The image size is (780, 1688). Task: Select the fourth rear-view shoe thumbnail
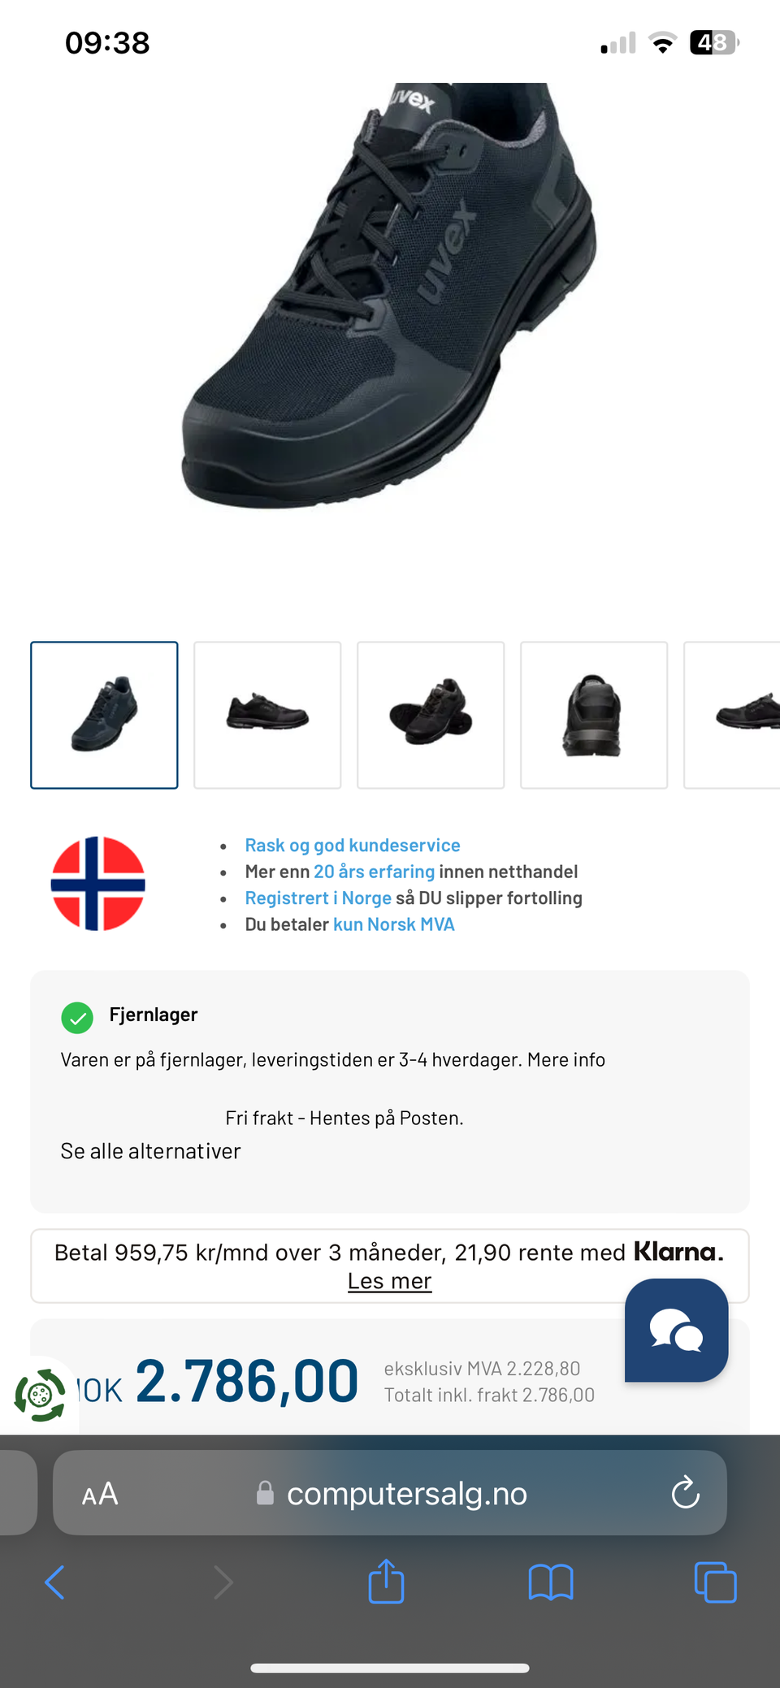tap(594, 715)
